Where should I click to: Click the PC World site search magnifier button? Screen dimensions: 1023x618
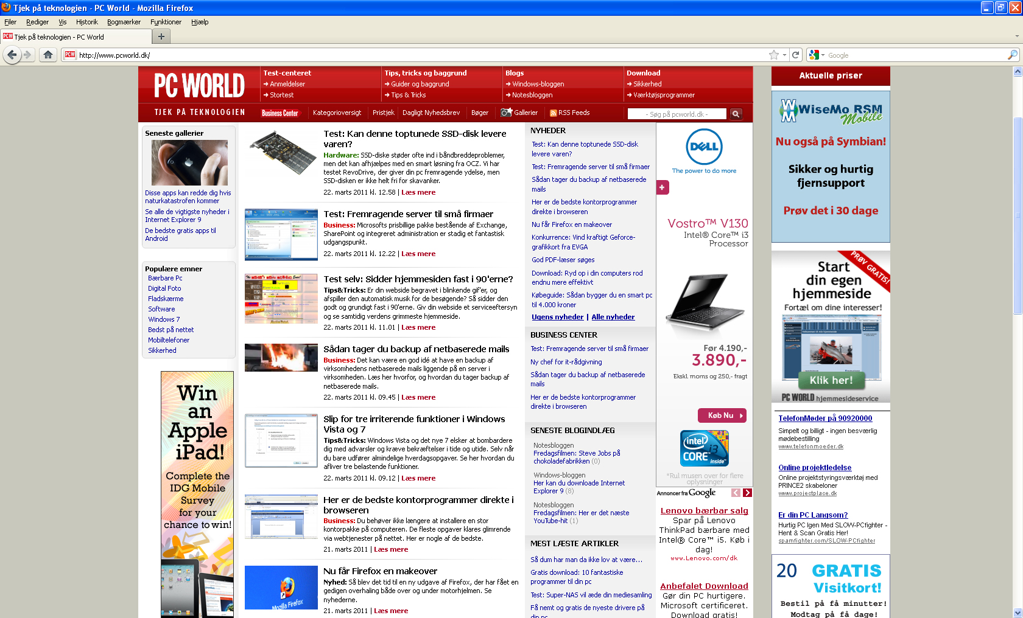pos(736,114)
